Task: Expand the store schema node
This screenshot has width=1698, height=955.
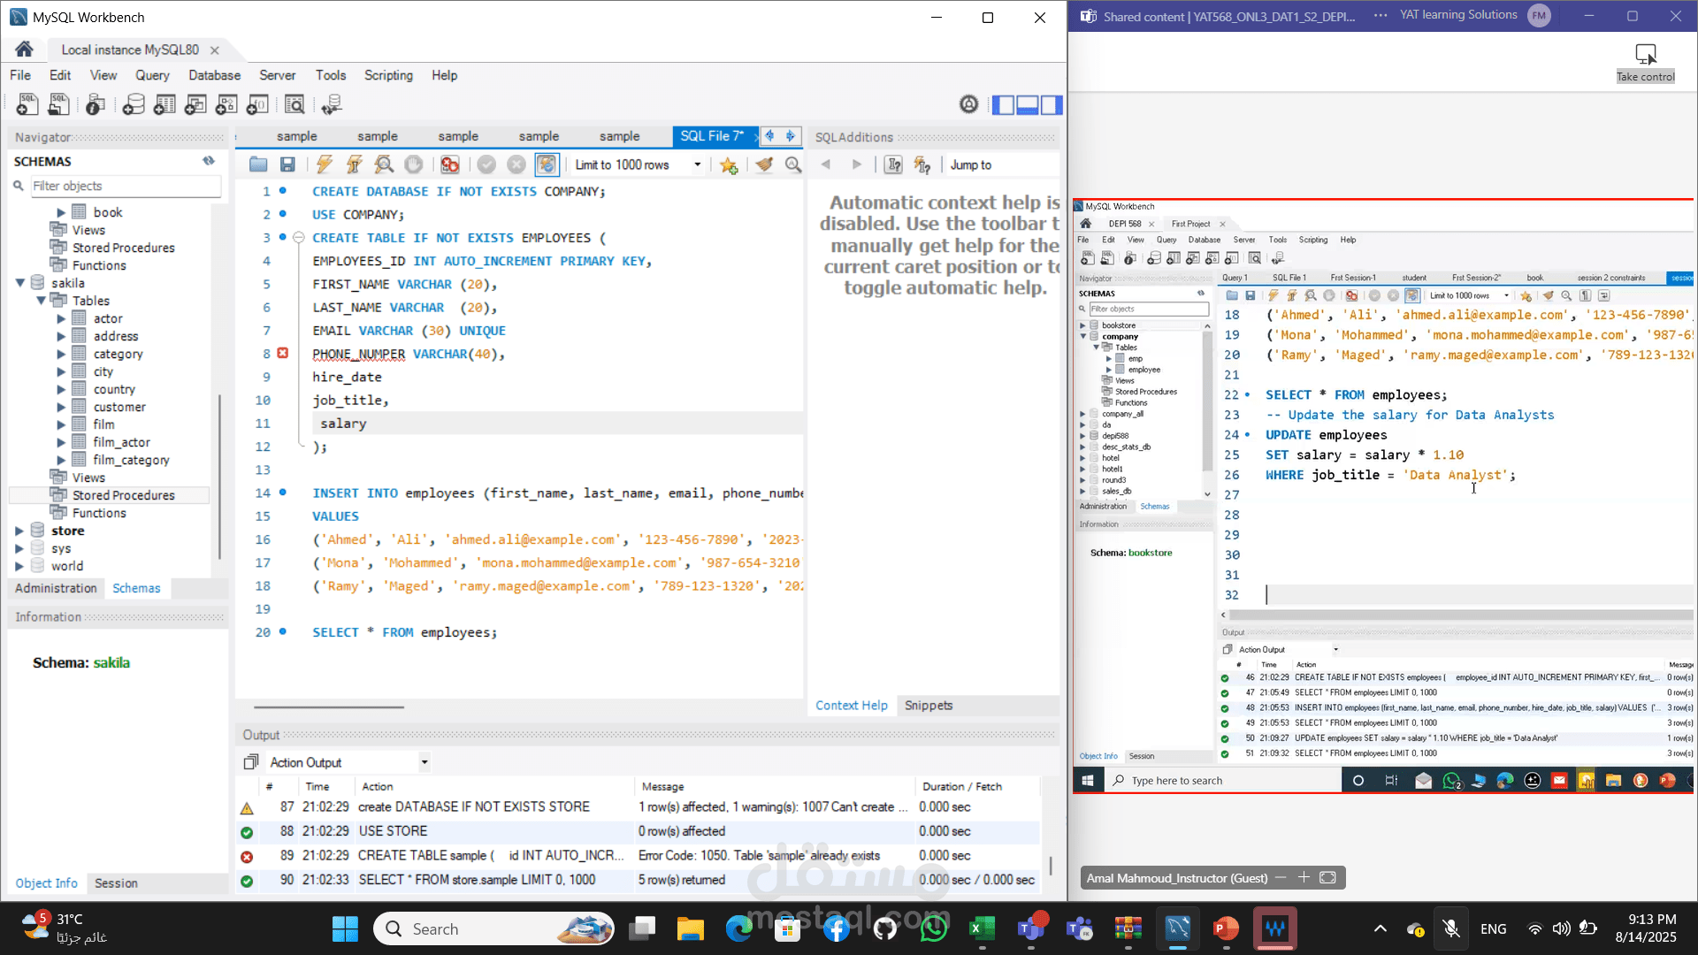Action: tap(19, 531)
